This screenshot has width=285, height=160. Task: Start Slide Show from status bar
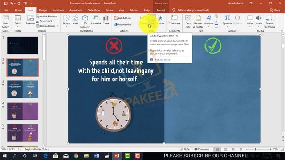241,149
